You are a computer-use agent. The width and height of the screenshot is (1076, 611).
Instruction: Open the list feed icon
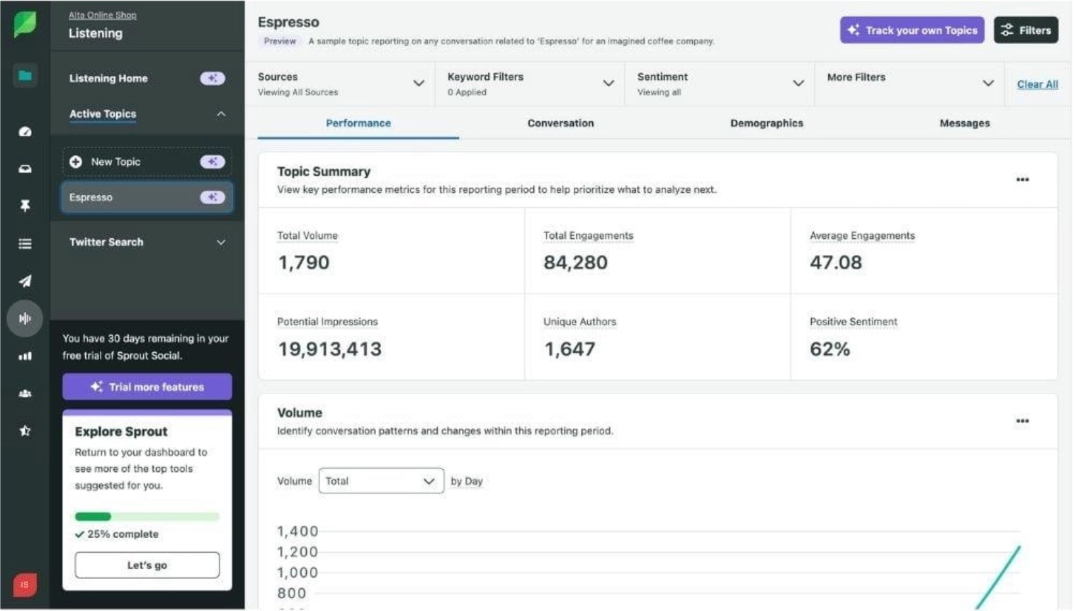[x=25, y=244]
